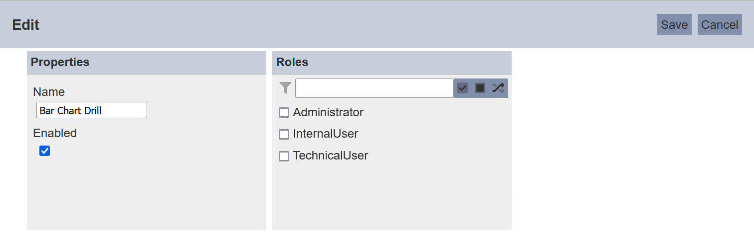This screenshot has width=754, height=233.
Task: Tick the Administrator checkbox
Action: [284, 113]
